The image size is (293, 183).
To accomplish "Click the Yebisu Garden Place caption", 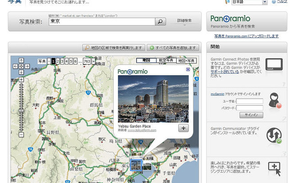I will [x=134, y=126].
